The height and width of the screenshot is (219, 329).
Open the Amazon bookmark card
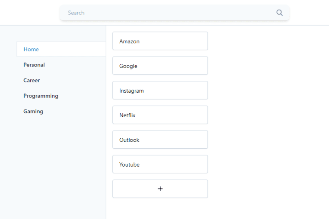(160, 41)
